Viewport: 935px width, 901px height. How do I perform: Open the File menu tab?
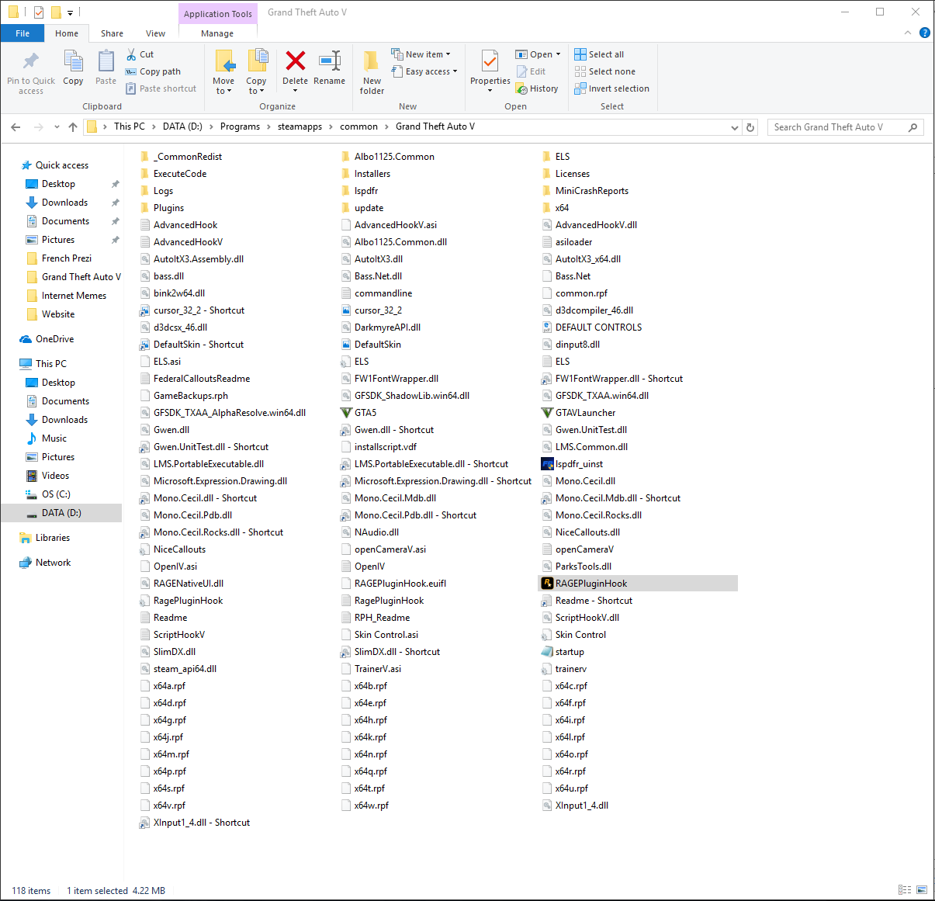click(x=23, y=33)
